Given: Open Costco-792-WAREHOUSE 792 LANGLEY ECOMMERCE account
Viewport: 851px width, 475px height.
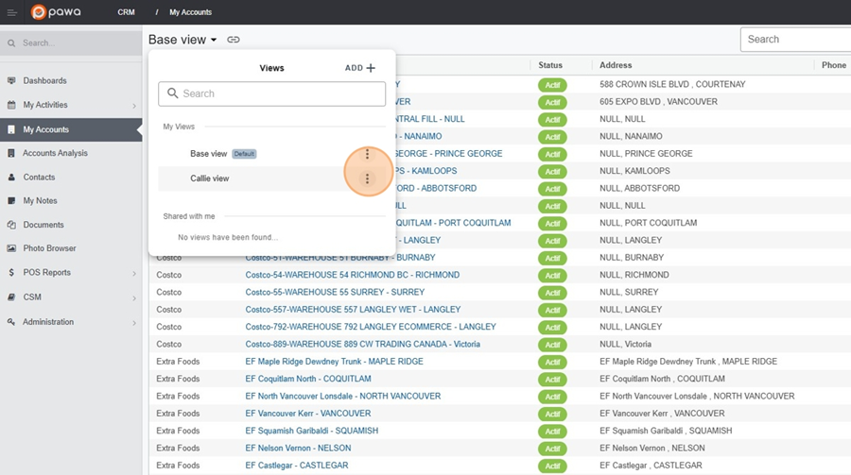Looking at the screenshot, I should (x=371, y=327).
